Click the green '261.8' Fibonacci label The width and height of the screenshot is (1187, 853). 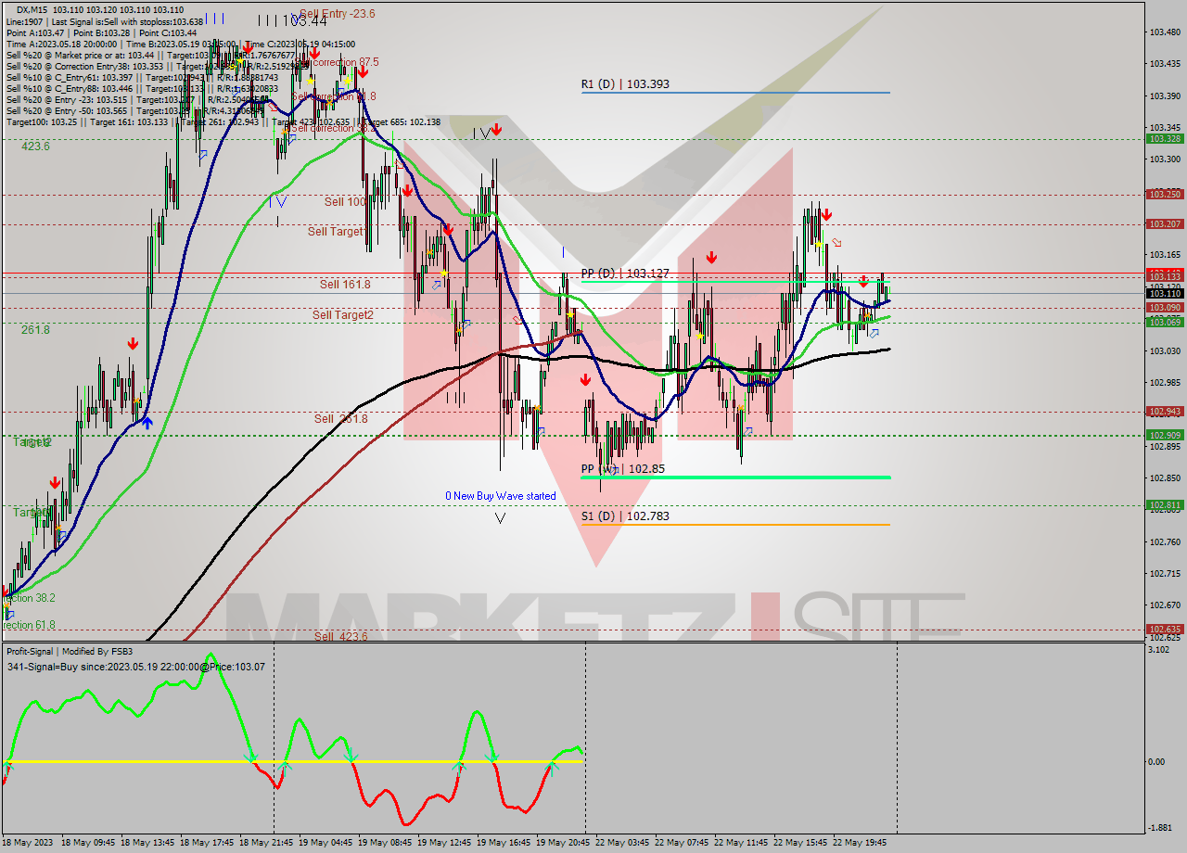click(36, 330)
